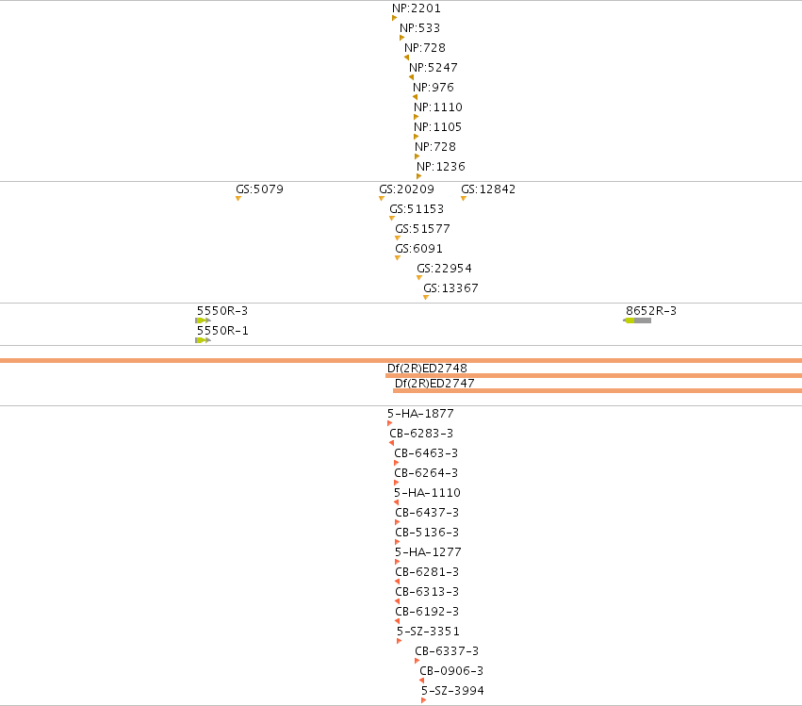802x706 pixels.
Task: Select the CB-6313-3 label
Action: tap(427, 592)
